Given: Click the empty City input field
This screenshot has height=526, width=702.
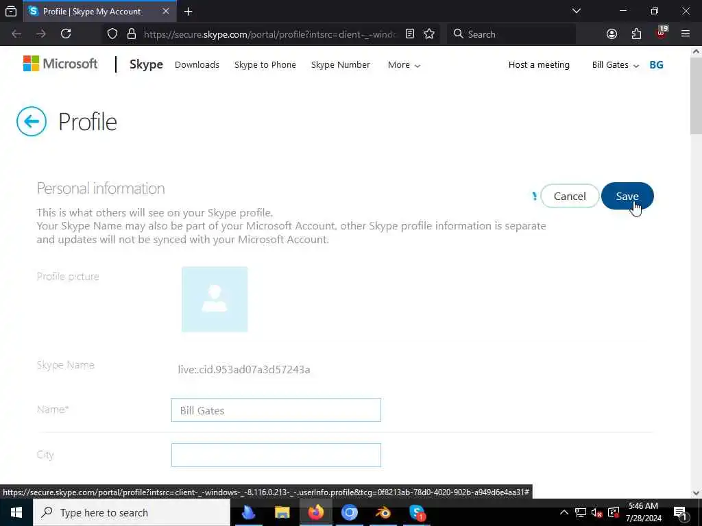Looking at the screenshot, I should coord(276,455).
